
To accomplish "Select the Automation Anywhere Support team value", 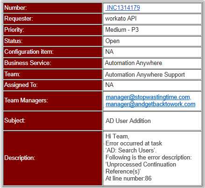I will pyautogui.click(x=145, y=74).
